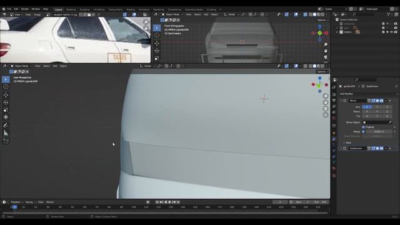Select the Select Box tool in main viewport
Viewport: 400px width, 225px height.
click(6, 79)
